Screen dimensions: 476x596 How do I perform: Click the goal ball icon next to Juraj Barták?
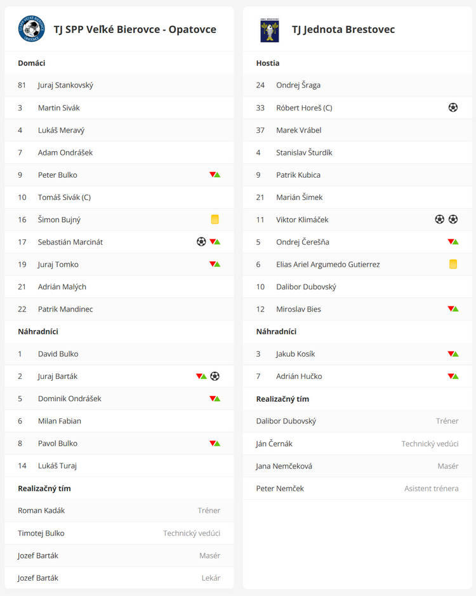(x=215, y=376)
